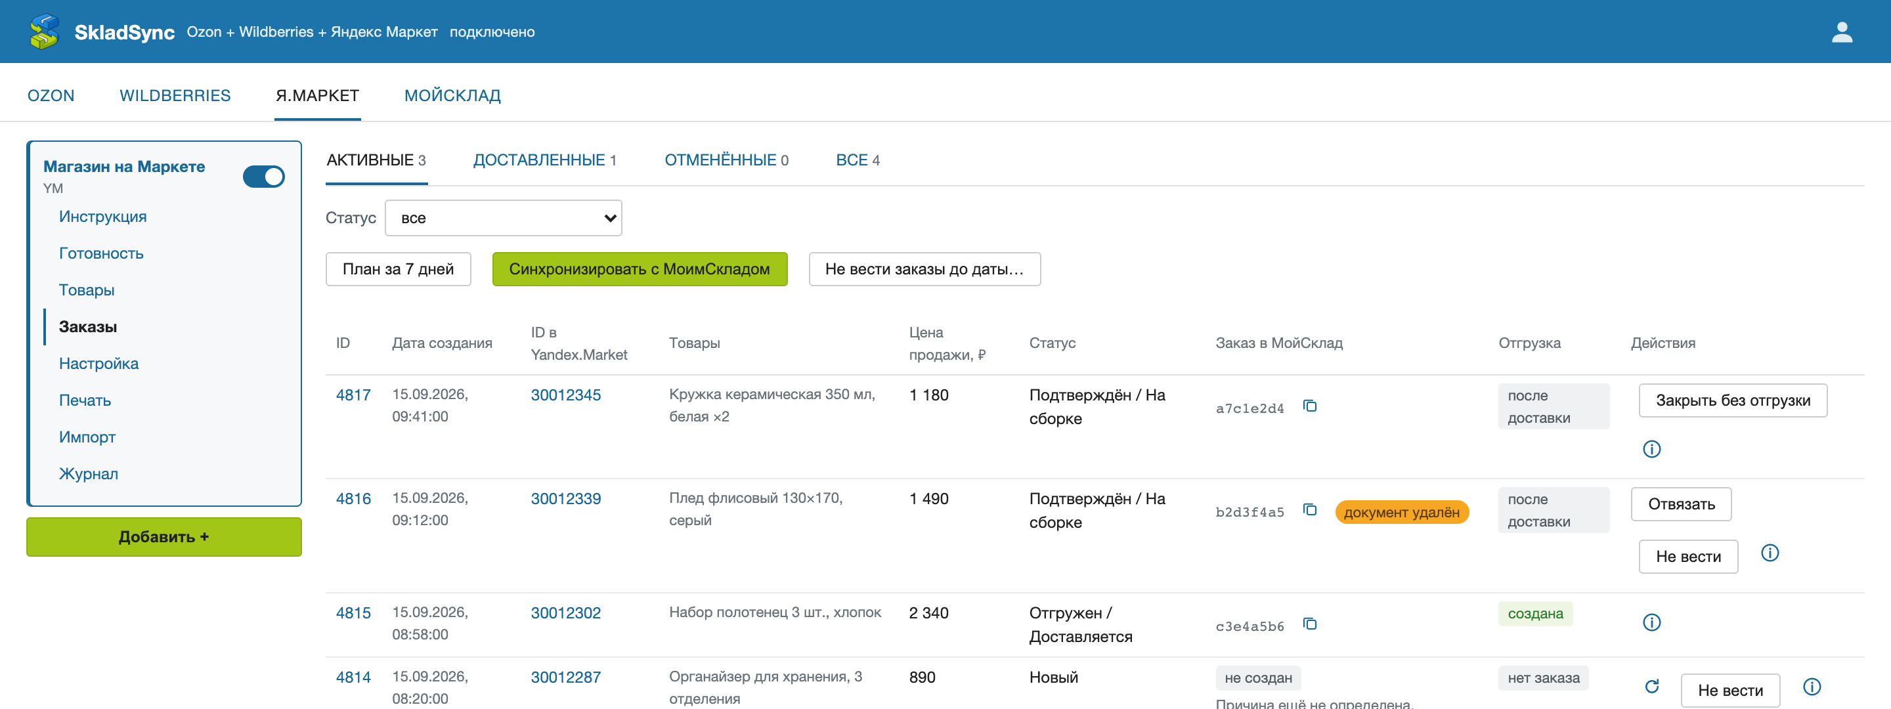Copy MoySklad order id c3e4a5b6
Screen dimensions: 1891x709
(x=1310, y=624)
